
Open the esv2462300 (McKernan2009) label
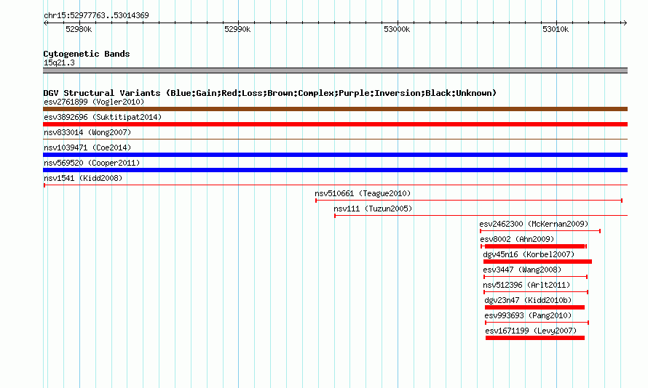point(534,224)
